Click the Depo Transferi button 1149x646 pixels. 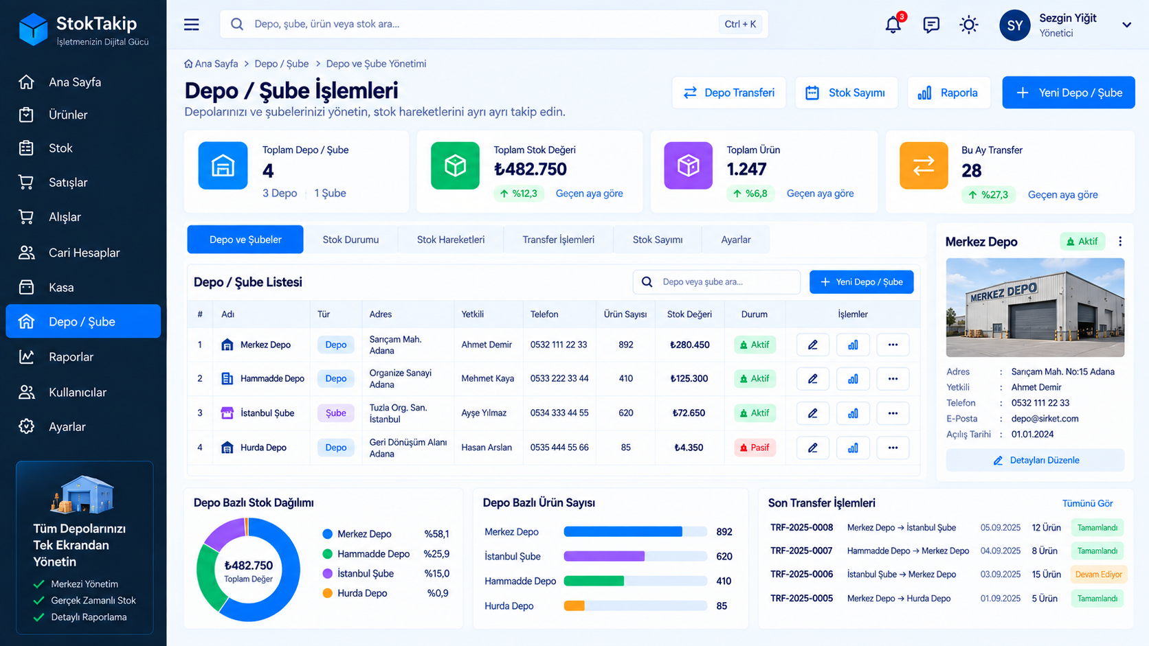728,93
